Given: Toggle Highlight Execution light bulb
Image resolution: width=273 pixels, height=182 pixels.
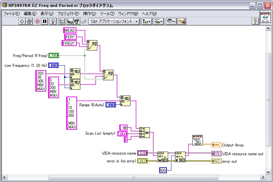Looking at the screenshot, I should [x=53, y=21].
